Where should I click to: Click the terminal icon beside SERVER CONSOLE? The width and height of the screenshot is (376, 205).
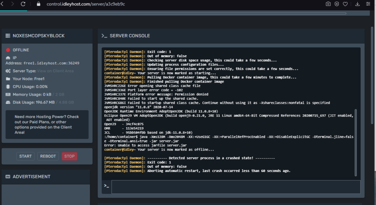click(104, 36)
